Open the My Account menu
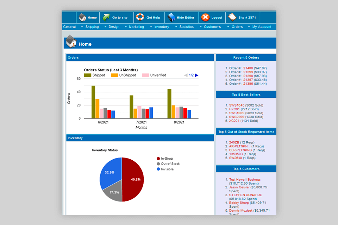This screenshot has height=225, width=338. click(x=262, y=27)
